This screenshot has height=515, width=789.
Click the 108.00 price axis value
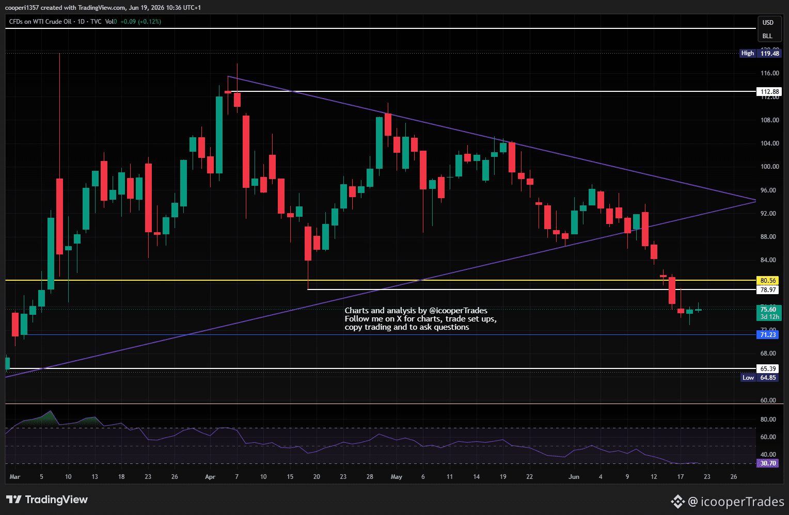click(x=769, y=120)
